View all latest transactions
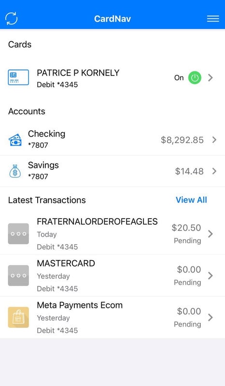The width and height of the screenshot is (225, 386). click(x=191, y=200)
